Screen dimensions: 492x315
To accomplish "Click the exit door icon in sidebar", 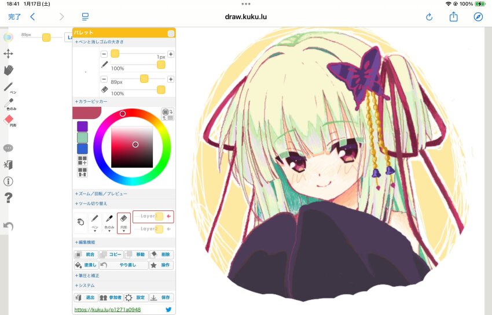I will click(x=8, y=165).
